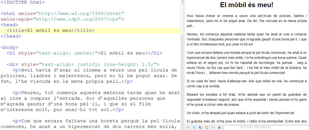This screenshot has height=130, width=309.
Task: Click the preview paragraph starting "Baixant les escales"
Action: [x=247, y=99]
